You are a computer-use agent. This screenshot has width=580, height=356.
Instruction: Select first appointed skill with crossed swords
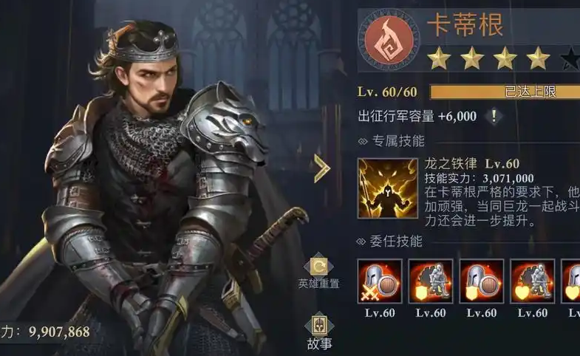click(x=380, y=281)
